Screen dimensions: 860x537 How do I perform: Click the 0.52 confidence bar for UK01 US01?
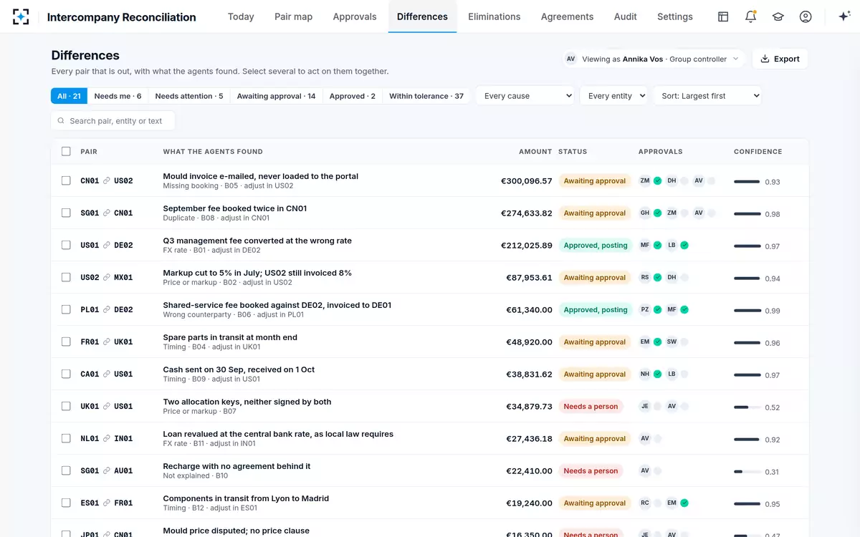(747, 407)
